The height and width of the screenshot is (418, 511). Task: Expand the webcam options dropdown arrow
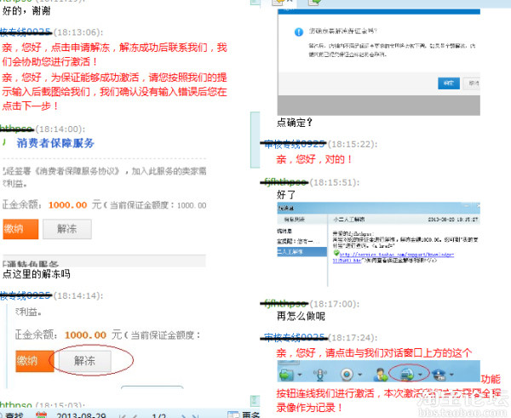(x=359, y=375)
